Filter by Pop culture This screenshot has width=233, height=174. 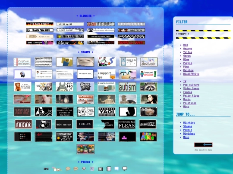pyautogui.click(x=191, y=85)
